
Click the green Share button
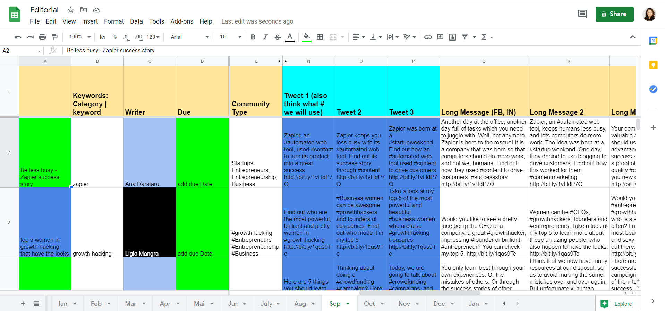(614, 14)
